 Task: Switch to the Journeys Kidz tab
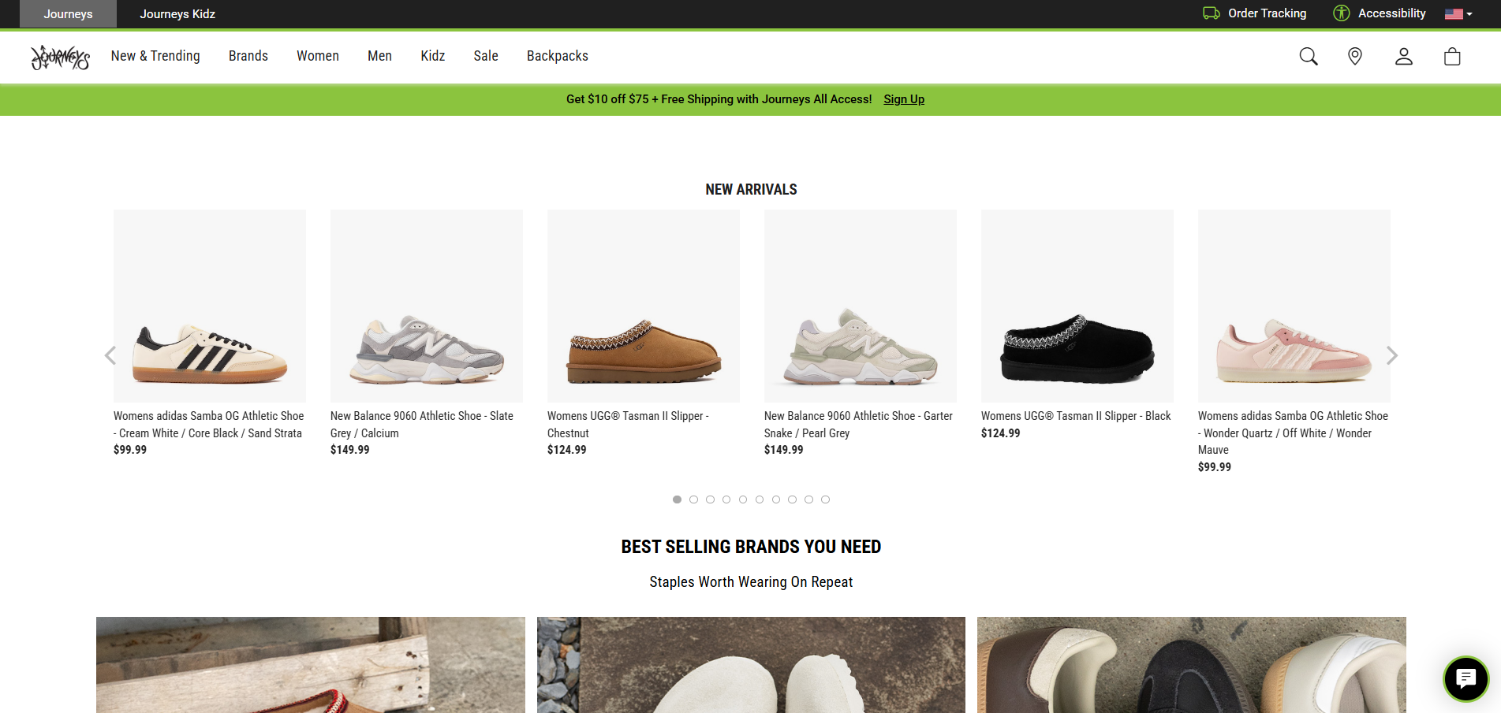point(177,13)
